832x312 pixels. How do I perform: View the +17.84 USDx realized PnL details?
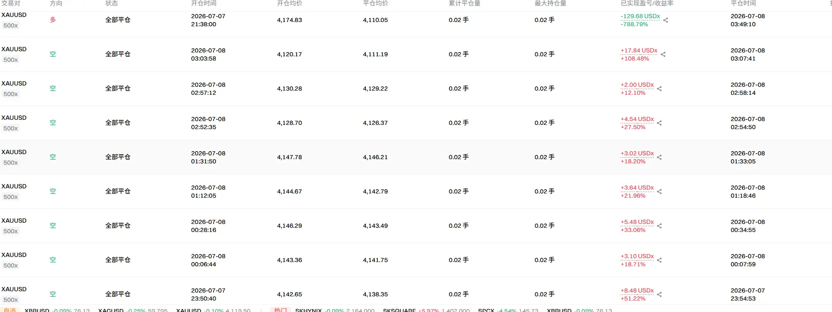[639, 50]
